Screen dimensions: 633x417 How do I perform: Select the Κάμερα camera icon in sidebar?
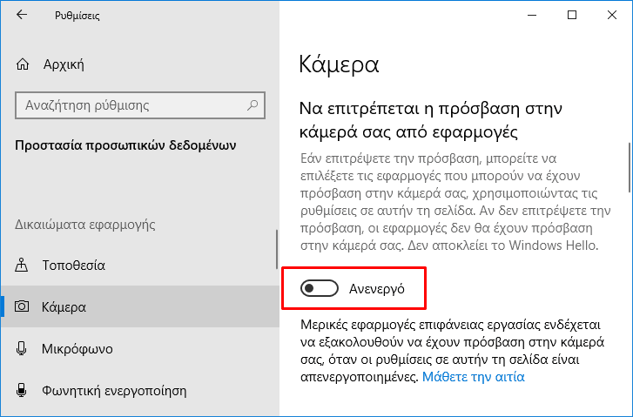click(x=22, y=306)
